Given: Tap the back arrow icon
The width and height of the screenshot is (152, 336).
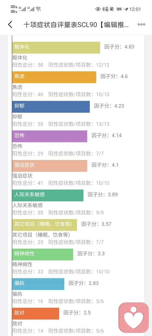Looking at the screenshot, I should [x=10, y=25].
